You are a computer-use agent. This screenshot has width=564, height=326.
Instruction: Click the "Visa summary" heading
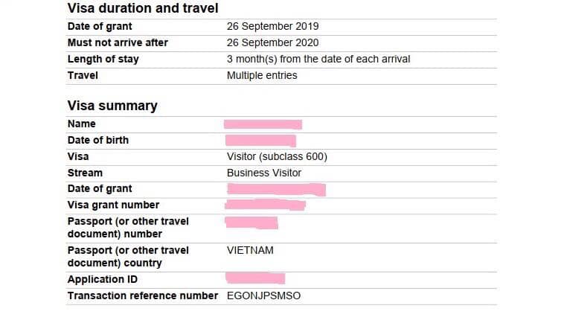click(112, 106)
